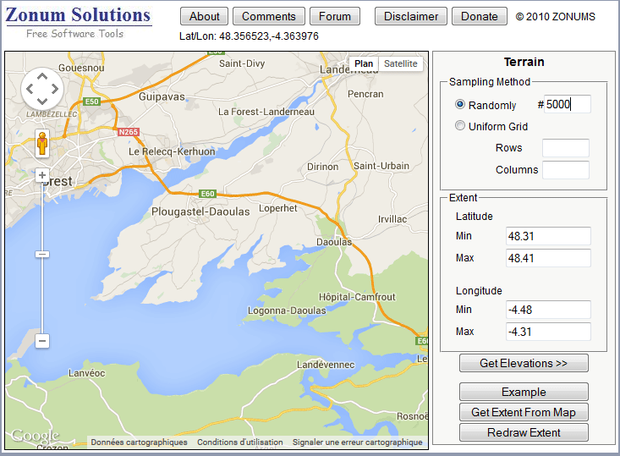Click the Loperhet map label
This screenshot has height=456, width=620.
coord(277,208)
